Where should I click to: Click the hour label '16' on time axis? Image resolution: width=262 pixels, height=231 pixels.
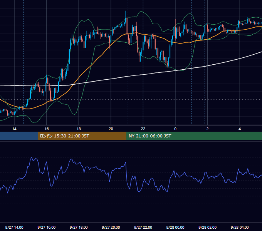click(47, 129)
